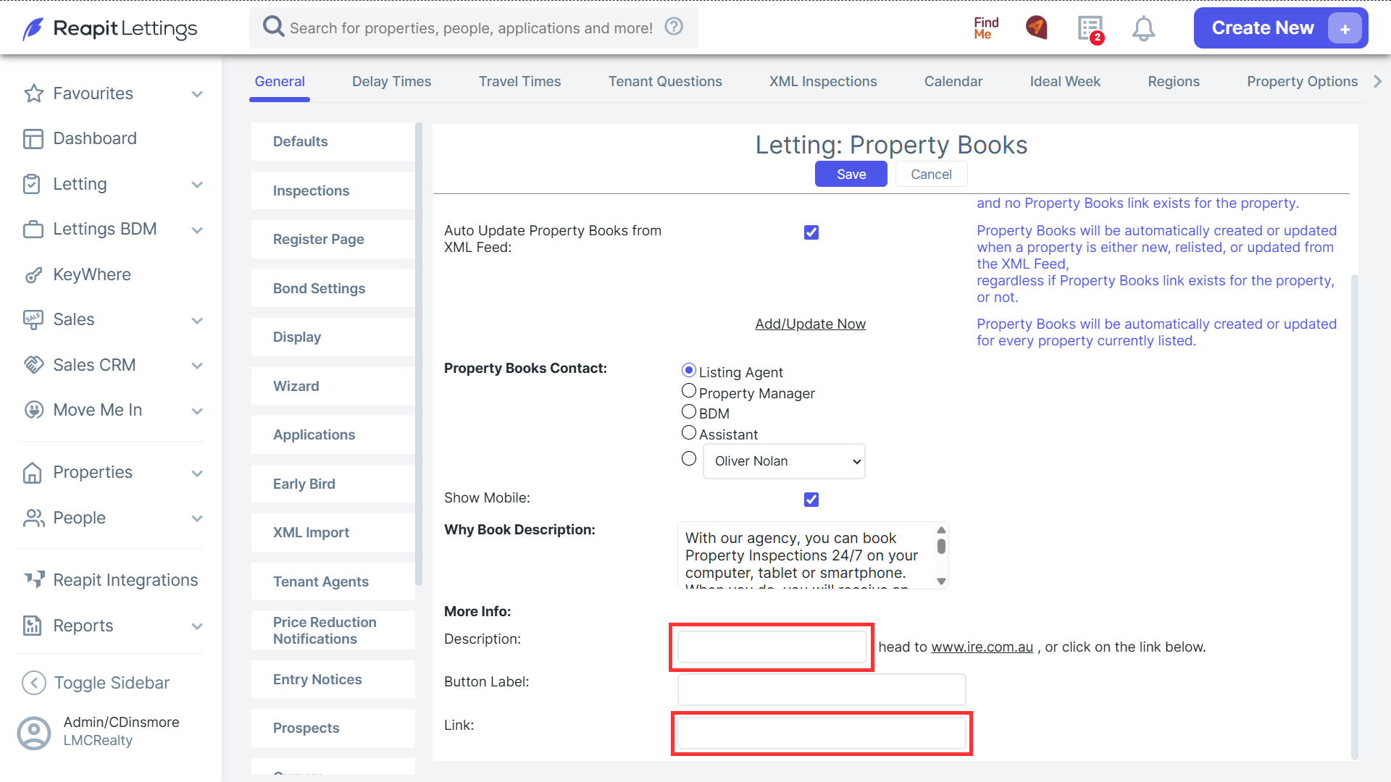Image resolution: width=1391 pixels, height=782 pixels.
Task: Save the Property Books settings
Action: click(851, 175)
